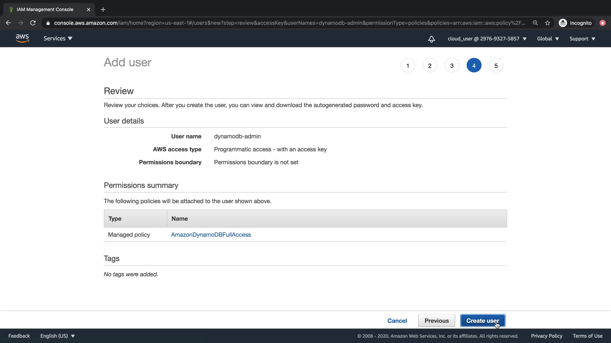Go back with browser back arrow

pos(9,23)
